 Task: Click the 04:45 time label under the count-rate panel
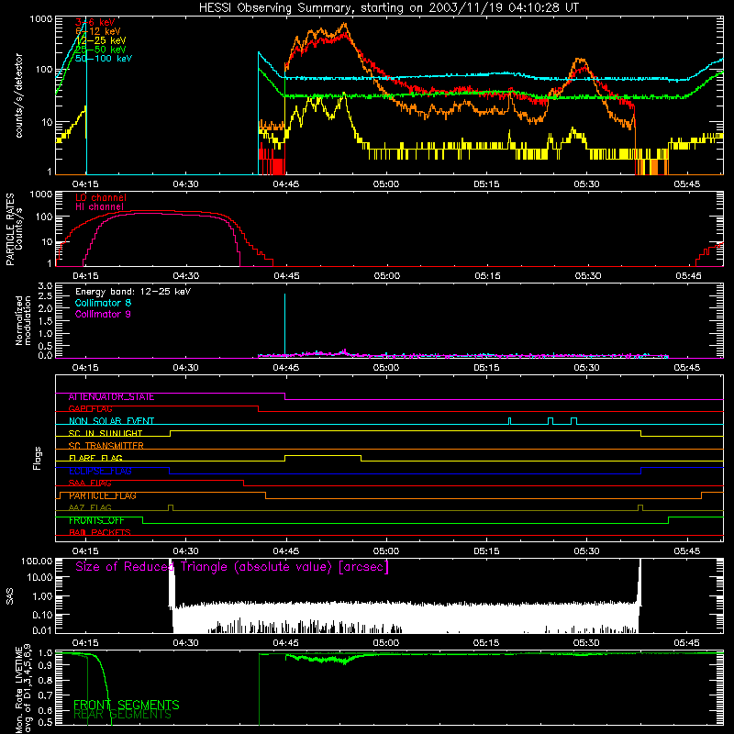[286, 184]
